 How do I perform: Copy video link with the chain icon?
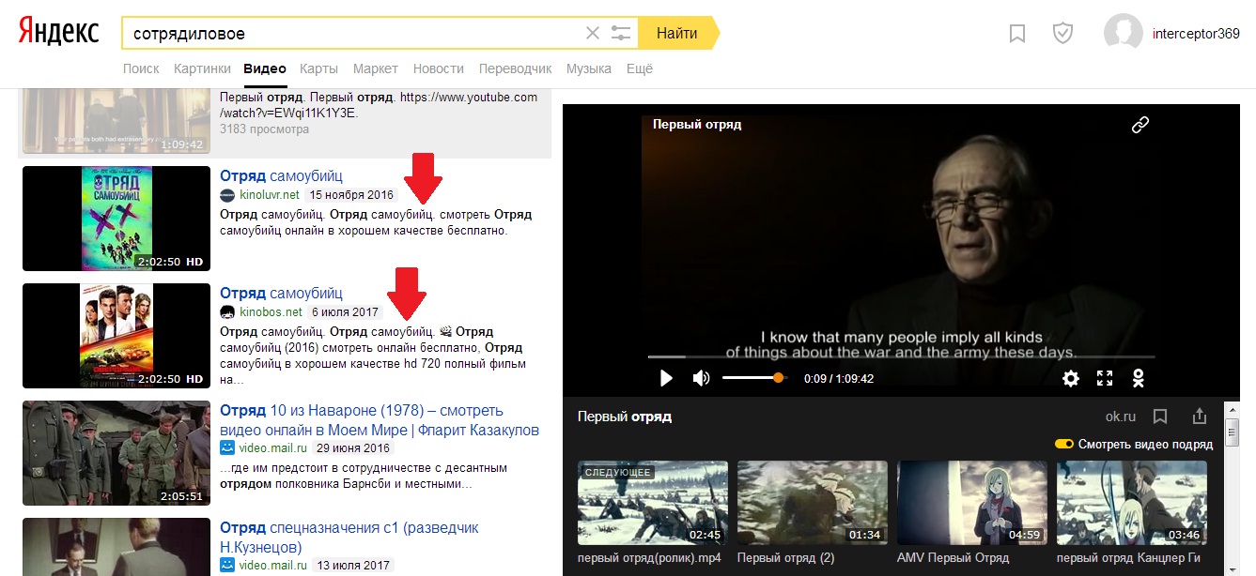coord(1140,125)
